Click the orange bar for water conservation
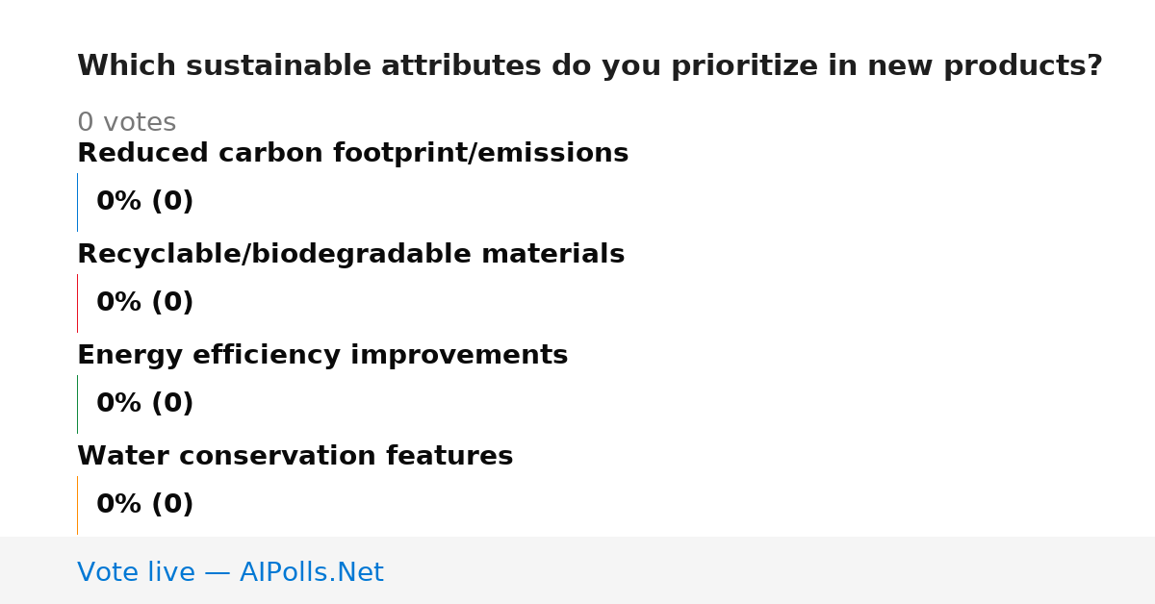The height and width of the screenshot is (604, 1155). [x=77, y=505]
